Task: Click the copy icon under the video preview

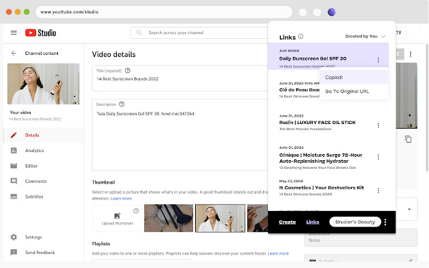Action: coord(408,139)
